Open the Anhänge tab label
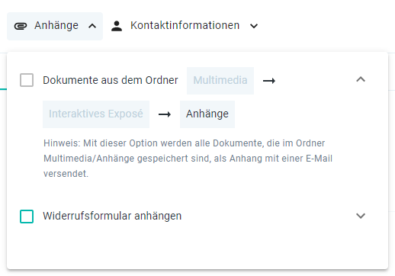This screenshot has width=395, height=276. coord(56,25)
